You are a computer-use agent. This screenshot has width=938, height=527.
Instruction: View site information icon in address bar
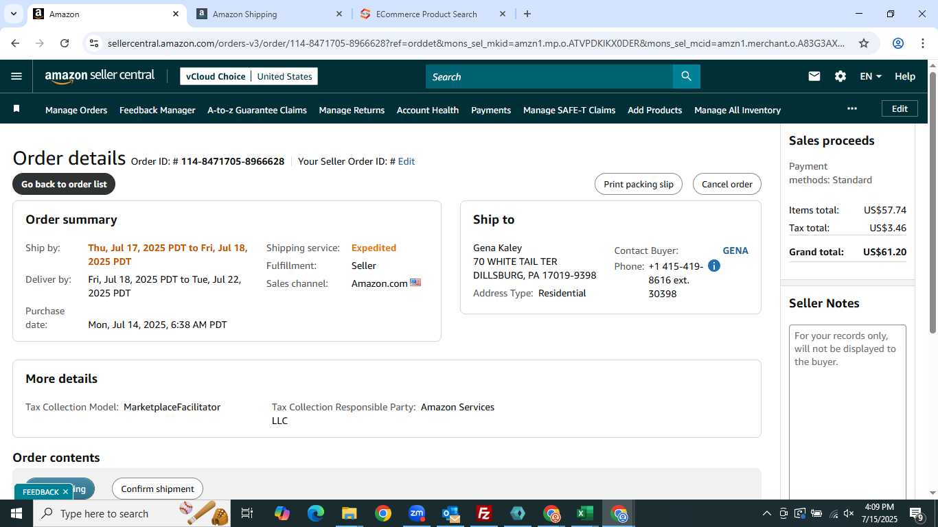95,43
